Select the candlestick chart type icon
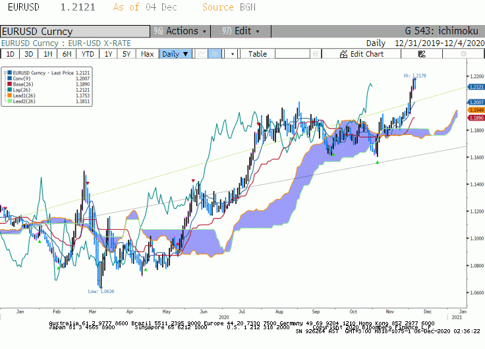This screenshot has height=349, width=485. pyautogui.click(x=215, y=54)
